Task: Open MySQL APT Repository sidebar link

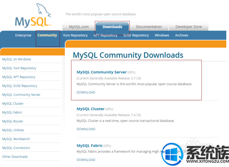Action: [19, 77]
